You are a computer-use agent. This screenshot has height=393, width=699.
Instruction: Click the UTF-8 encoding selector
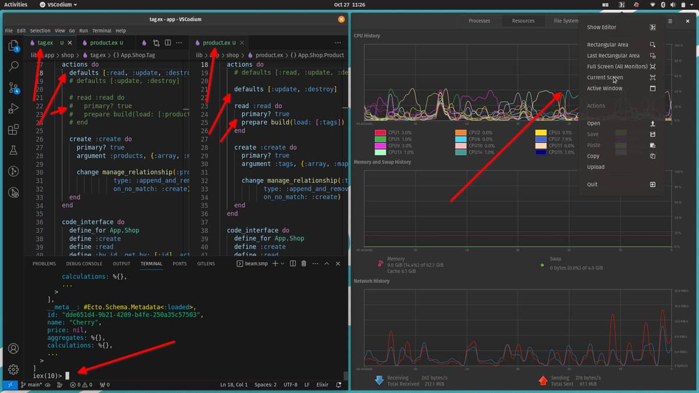point(291,385)
